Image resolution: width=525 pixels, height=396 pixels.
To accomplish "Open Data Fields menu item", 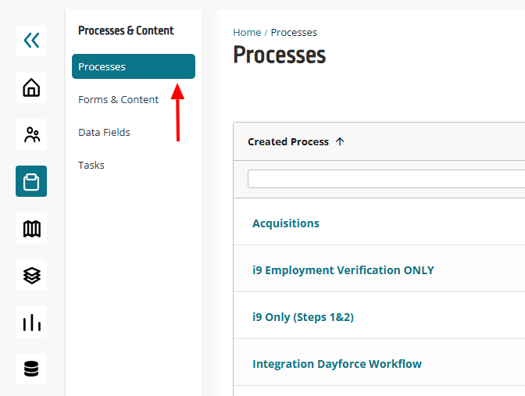I will (104, 132).
